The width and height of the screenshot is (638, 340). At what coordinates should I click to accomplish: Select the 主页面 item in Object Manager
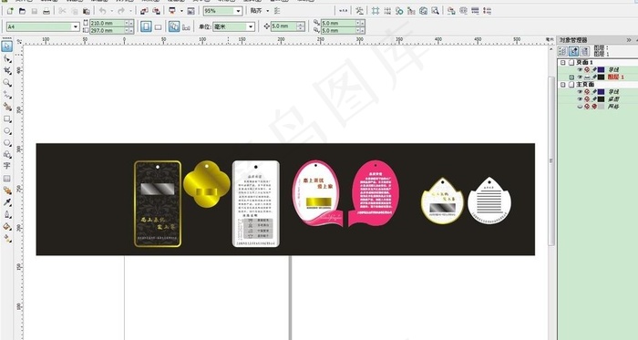pos(585,84)
